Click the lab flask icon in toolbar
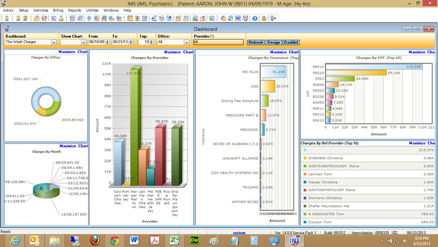The image size is (438, 247). pos(61,19)
